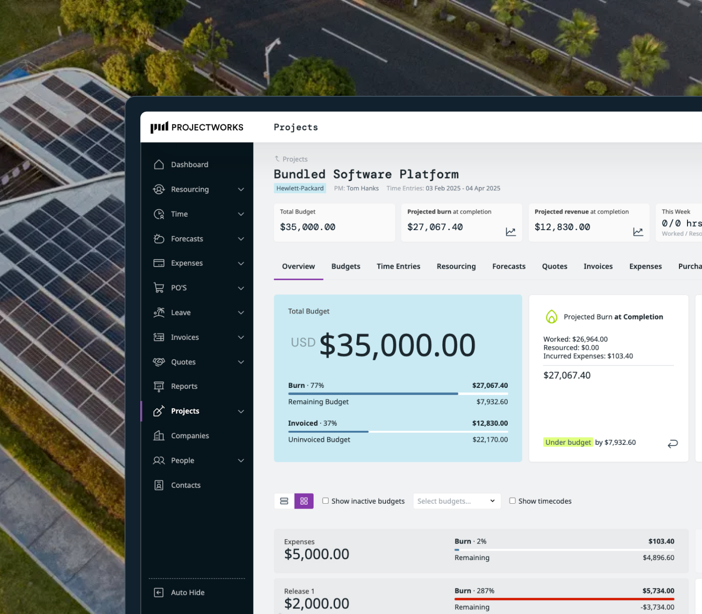Click the Expenses $5,000.00 budget card
702x614 pixels.
pyautogui.click(x=481, y=551)
